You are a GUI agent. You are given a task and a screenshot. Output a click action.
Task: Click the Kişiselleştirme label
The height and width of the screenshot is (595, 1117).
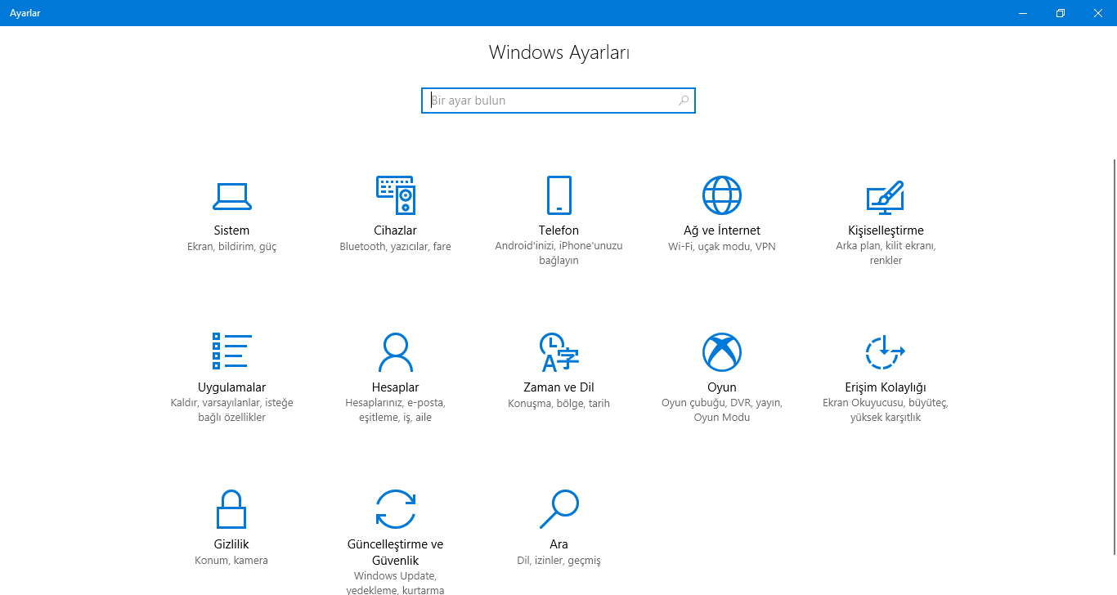coord(886,230)
